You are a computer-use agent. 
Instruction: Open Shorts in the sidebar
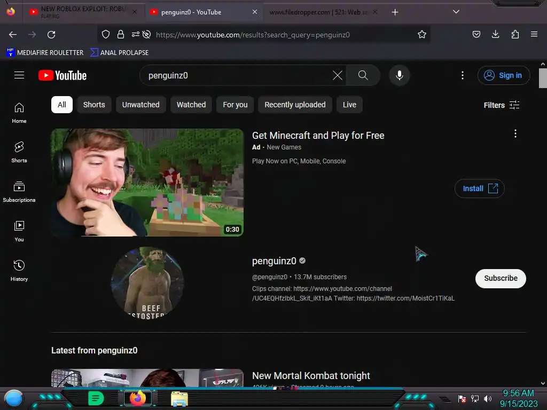(19, 153)
